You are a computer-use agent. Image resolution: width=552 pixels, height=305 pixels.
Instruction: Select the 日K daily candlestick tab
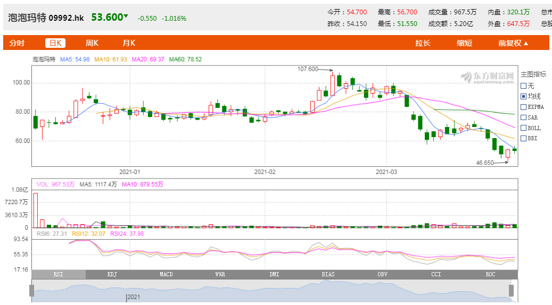[x=55, y=43]
